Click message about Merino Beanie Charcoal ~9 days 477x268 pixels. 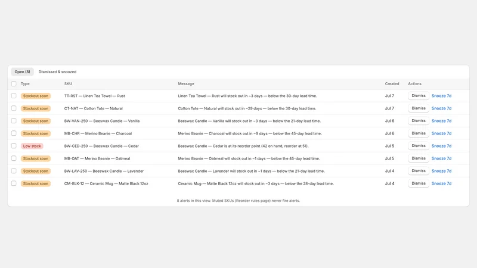point(250,133)
